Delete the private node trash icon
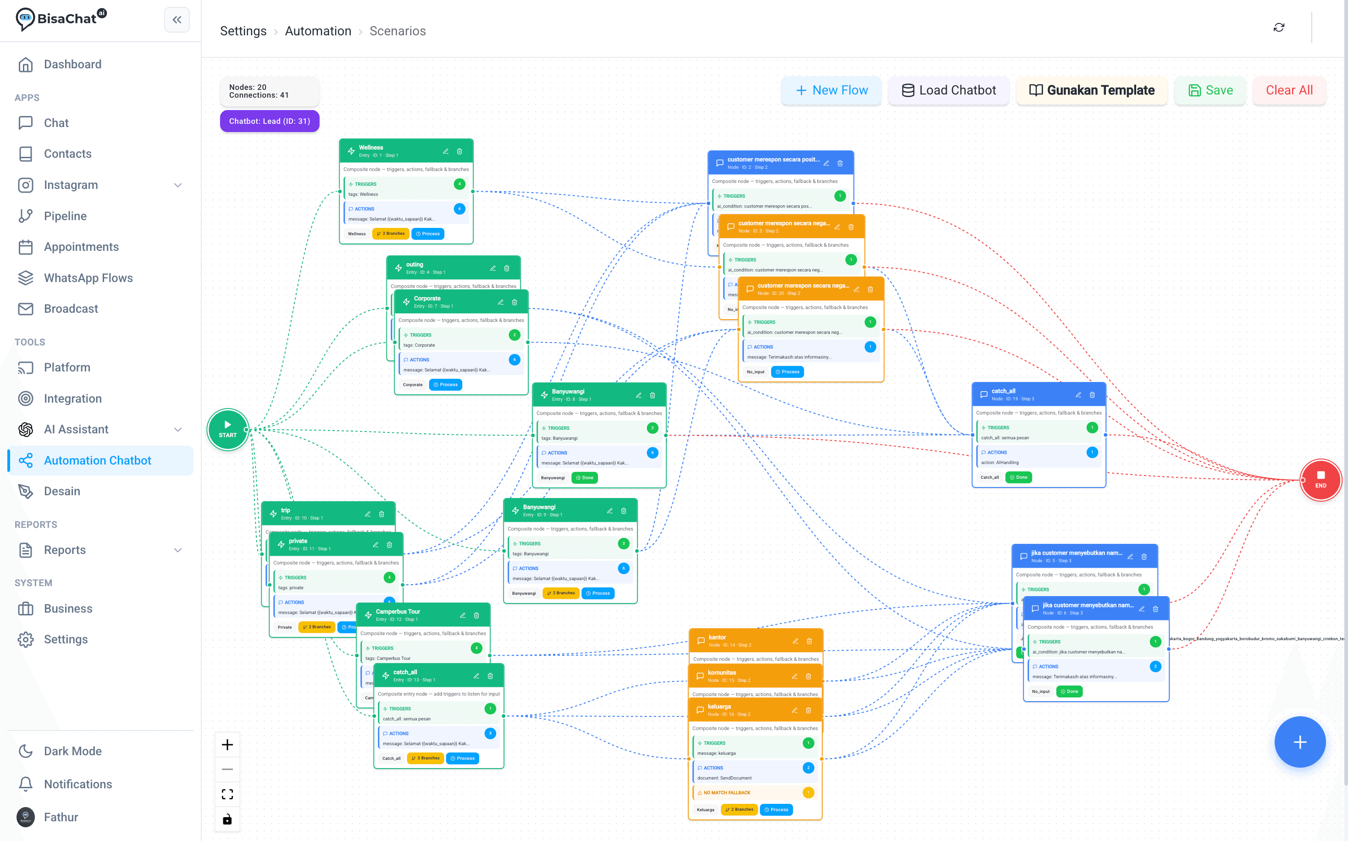Viewport: 1348px width, 841px height. (x=389, y=544)
